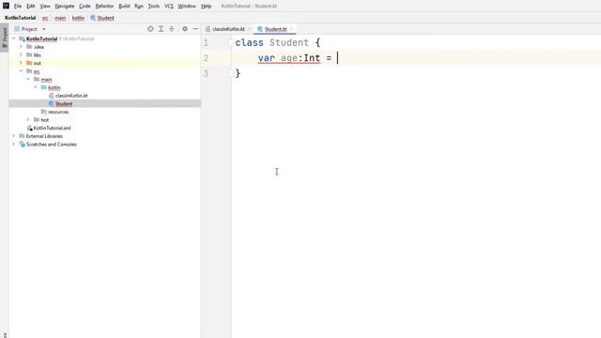Click the Expand All icon in Project panel

point(161,29)
